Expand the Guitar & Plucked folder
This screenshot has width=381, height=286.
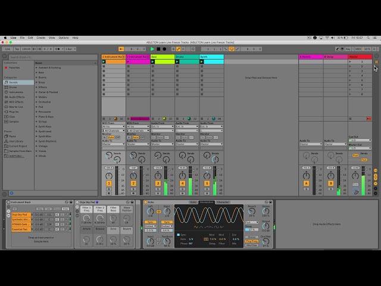[x=37, y=92]
